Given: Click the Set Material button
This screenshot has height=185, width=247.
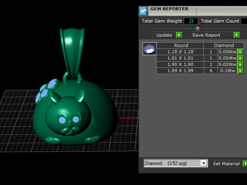Looking at the screenshot, I should pos(226,163).
